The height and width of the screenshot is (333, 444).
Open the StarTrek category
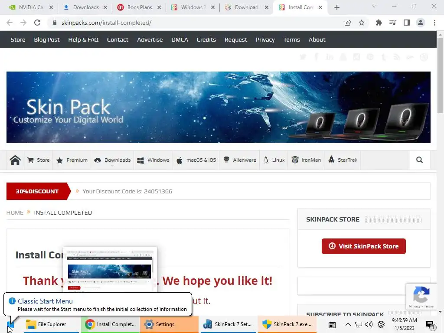coord(343,160)
